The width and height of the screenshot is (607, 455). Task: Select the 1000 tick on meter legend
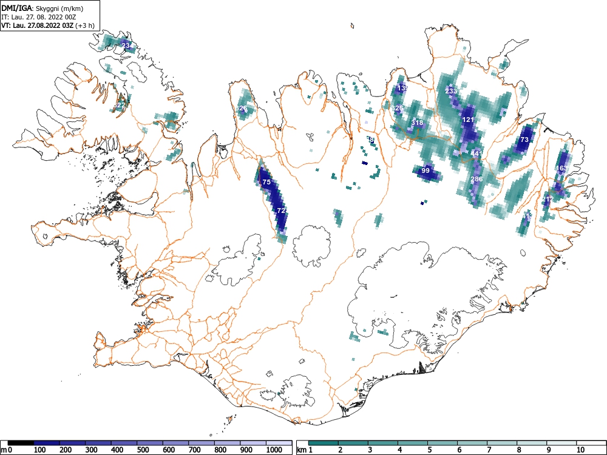point(274,450)
